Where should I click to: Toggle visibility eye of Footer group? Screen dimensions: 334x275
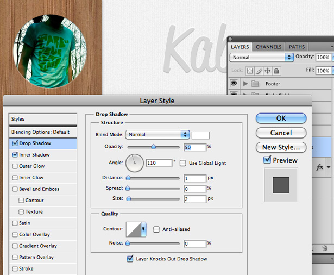[234, 83]
